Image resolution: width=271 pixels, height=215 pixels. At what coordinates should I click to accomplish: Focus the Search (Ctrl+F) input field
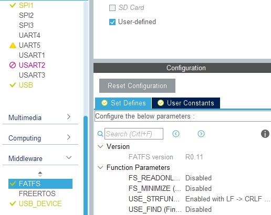click(x=134, y=134)
